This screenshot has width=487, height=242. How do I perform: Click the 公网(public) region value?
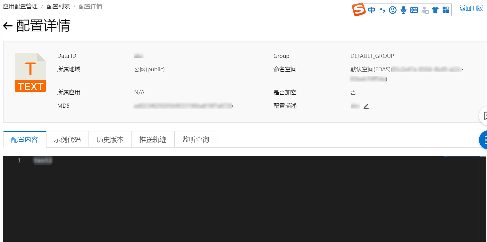(149, 69)
